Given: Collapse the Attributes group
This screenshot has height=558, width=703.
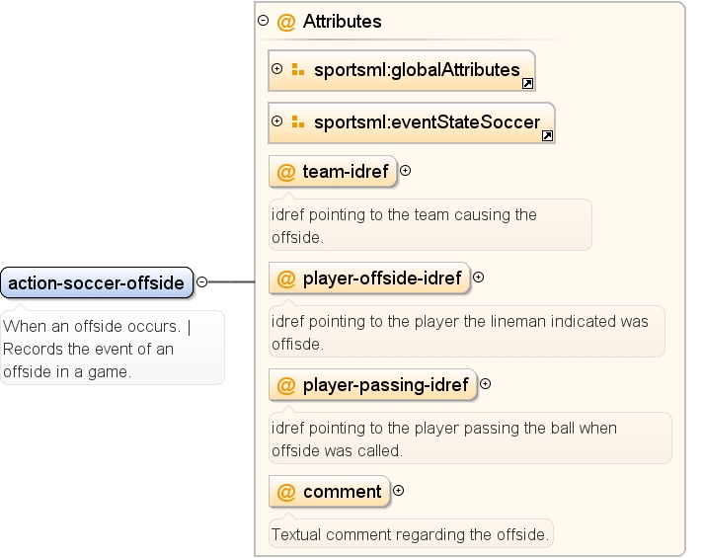Looking at the screenshot, I should pyautogui.click(x=264, y=20).
